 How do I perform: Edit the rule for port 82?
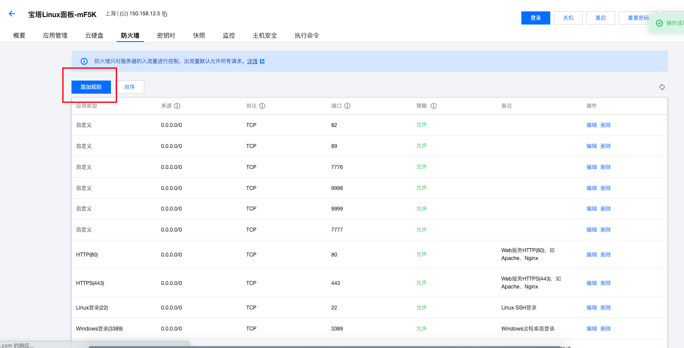(x=591, y=125)
